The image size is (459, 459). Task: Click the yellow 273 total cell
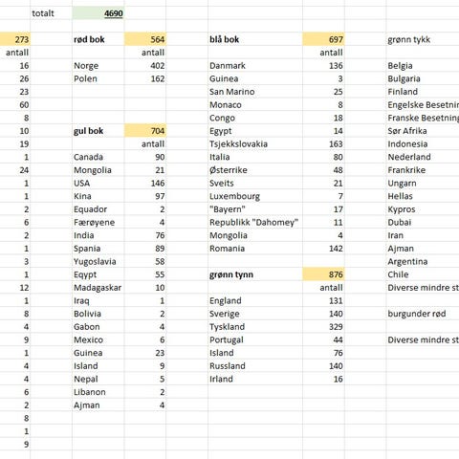point(15,39)
